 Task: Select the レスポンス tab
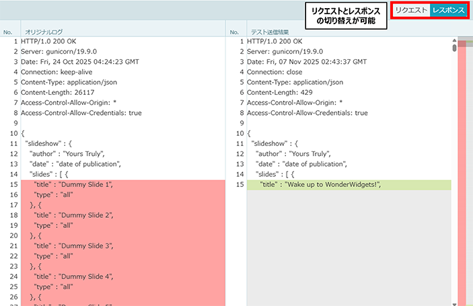(448, 11)
